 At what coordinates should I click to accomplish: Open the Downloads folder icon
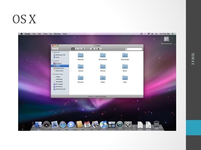tap(125, 55)
